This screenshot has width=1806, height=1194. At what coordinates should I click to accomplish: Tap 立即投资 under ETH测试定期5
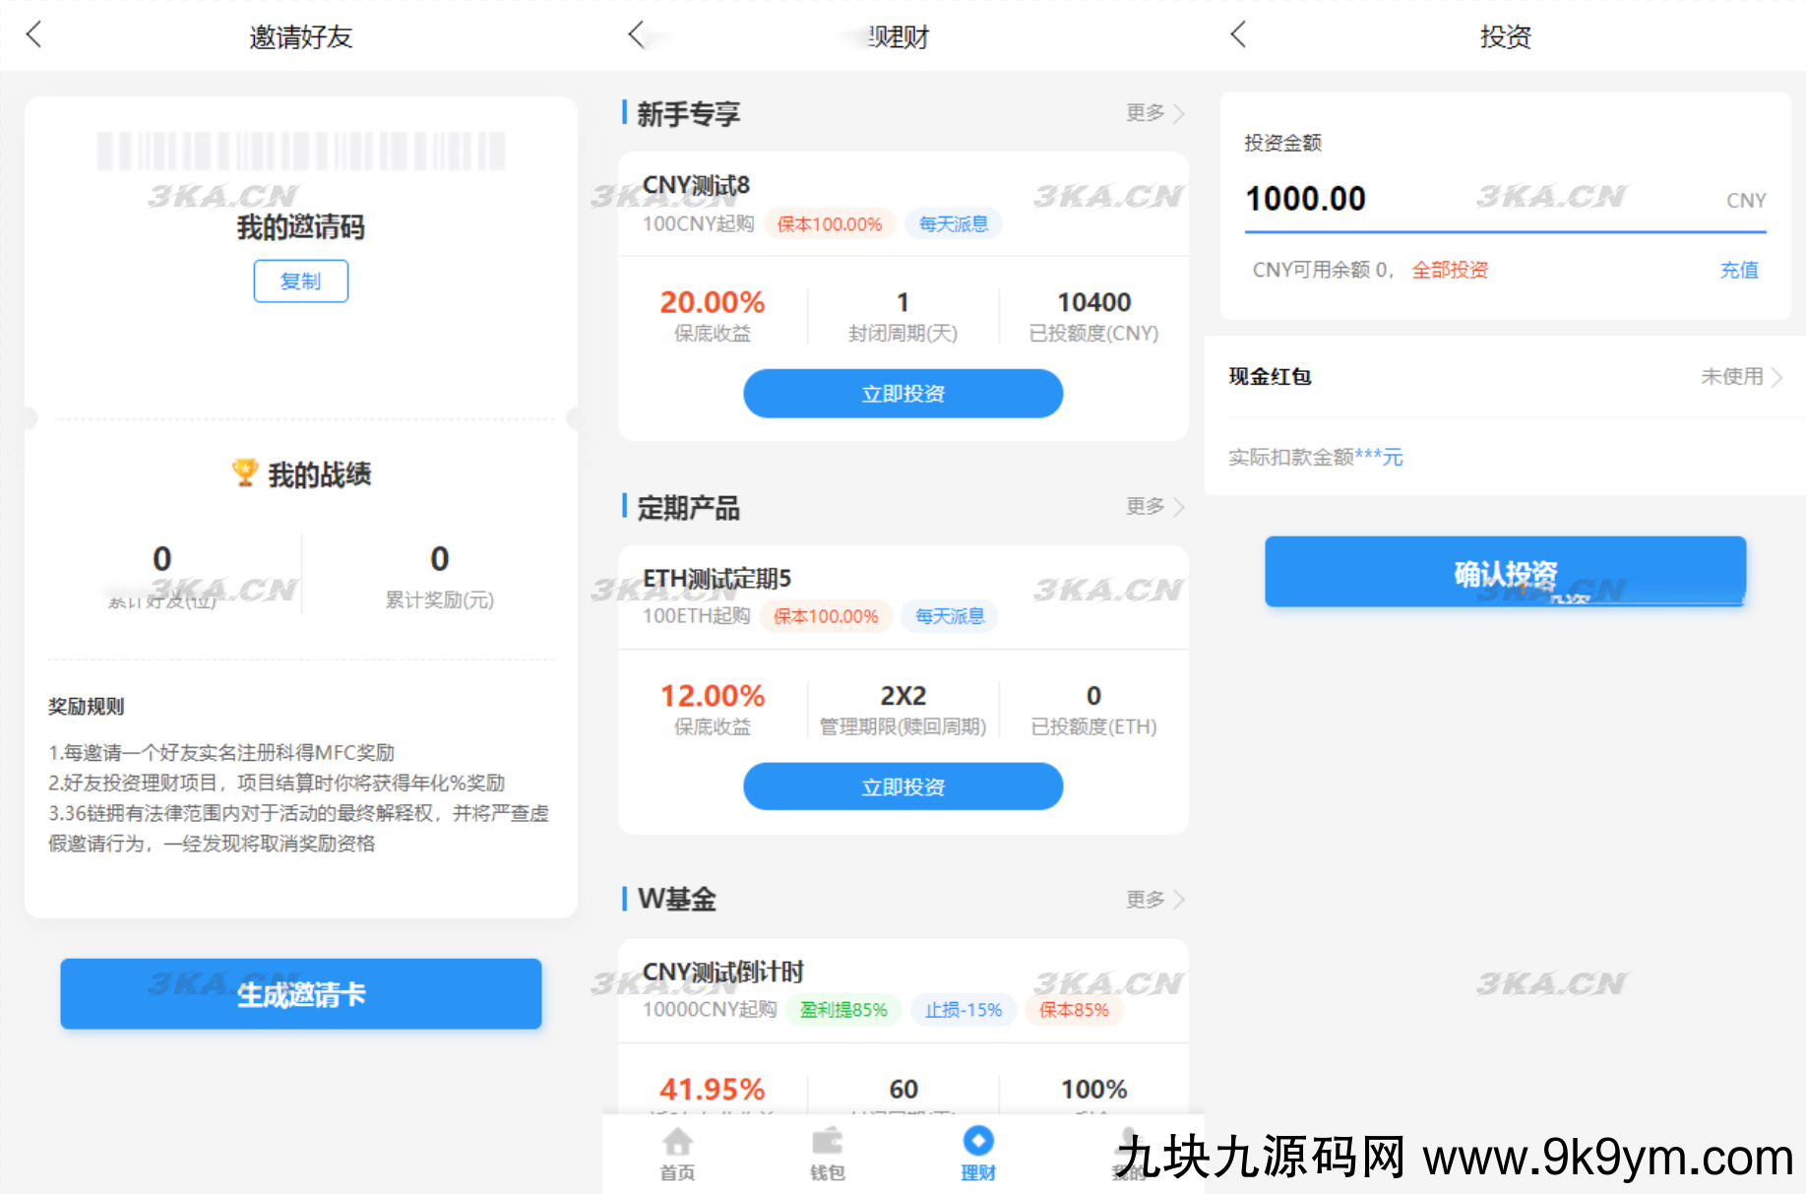tap(902, 786)
